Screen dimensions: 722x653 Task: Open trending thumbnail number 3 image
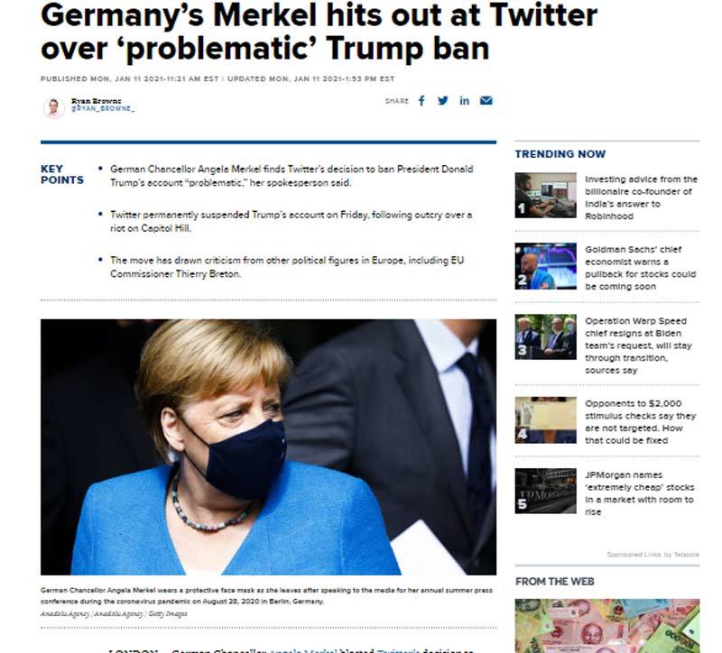(545, 336)
